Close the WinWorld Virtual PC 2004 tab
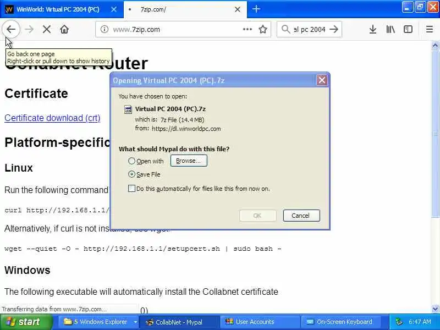This screenshot has height=330, width=440. point(114,9)
